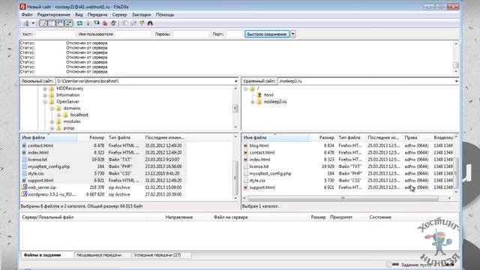The height and width of the screenshot is (270, 480).
Task: Expand the localhost folder node
Action: coord(59,115)
